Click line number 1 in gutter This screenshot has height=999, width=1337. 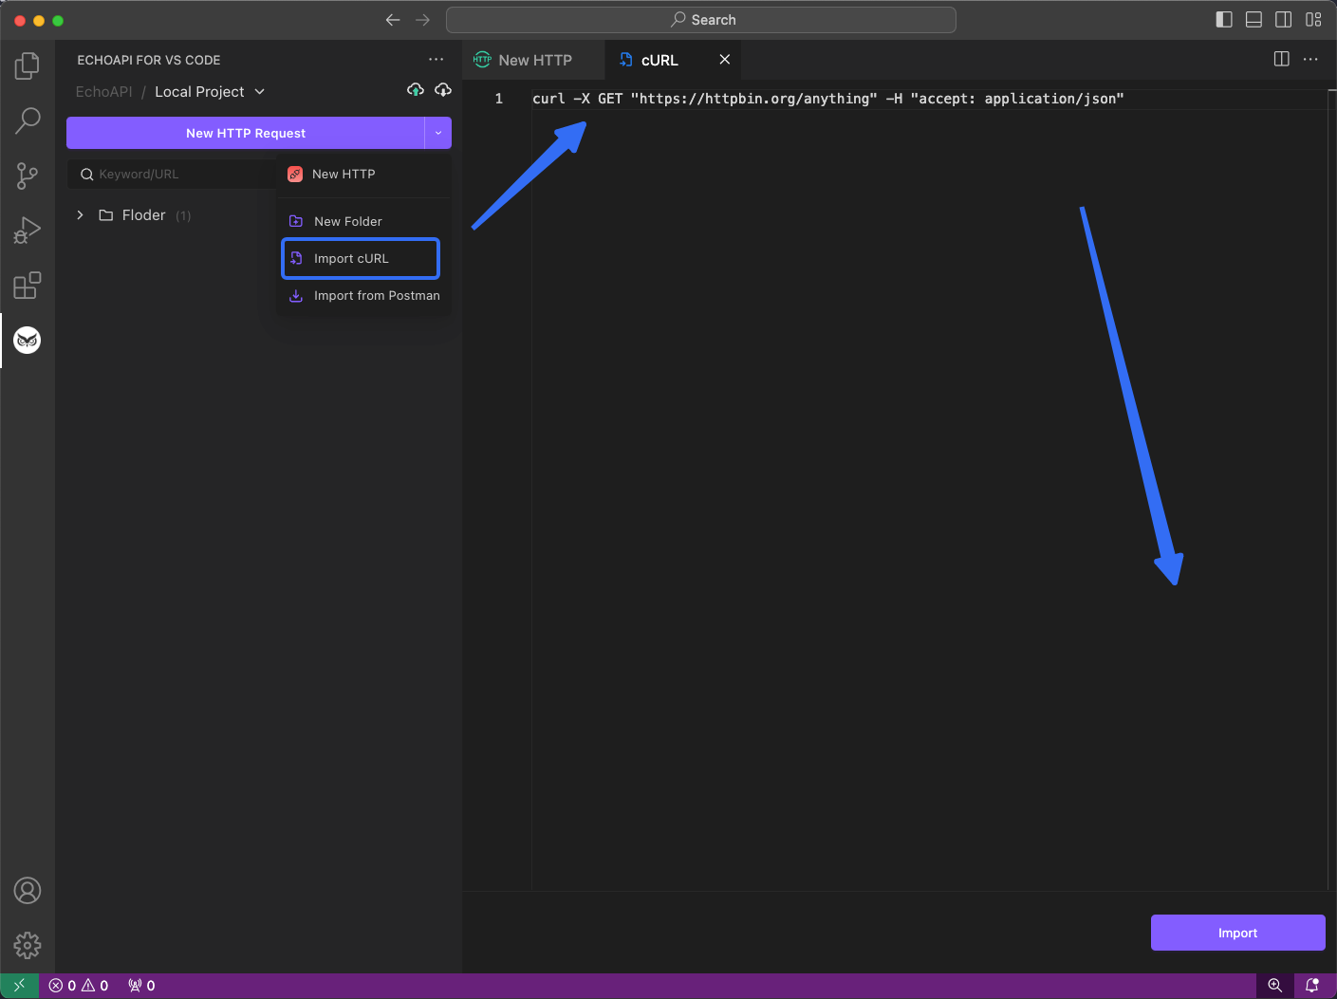(499, 99)
